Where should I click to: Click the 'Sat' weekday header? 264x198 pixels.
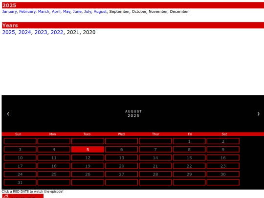224,134
